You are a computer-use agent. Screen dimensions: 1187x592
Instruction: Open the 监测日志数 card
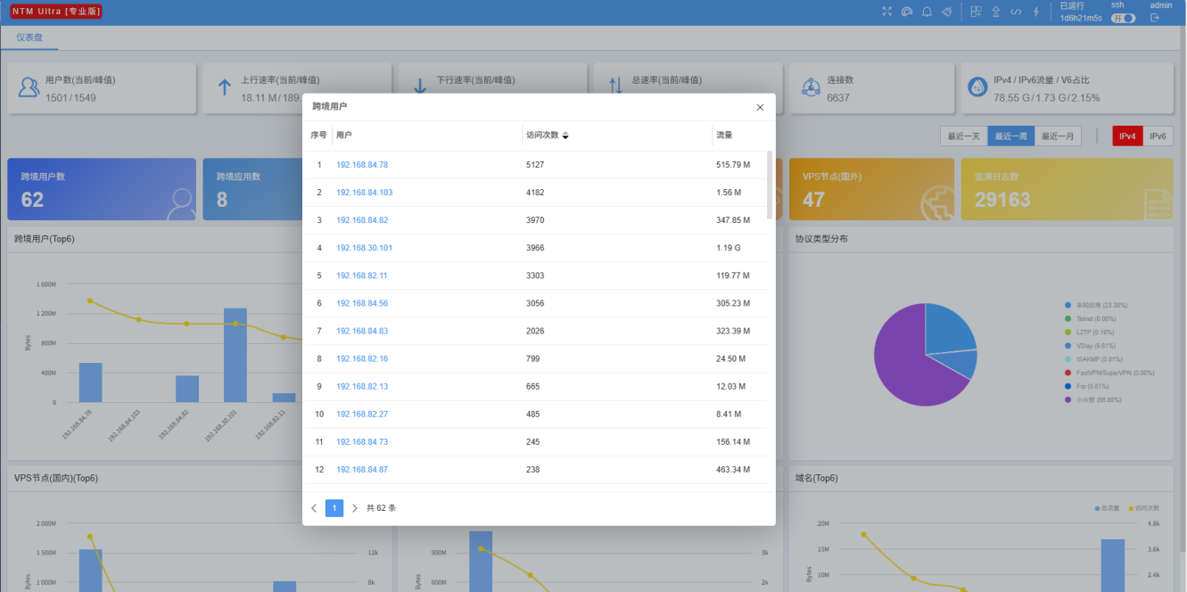1067,189
